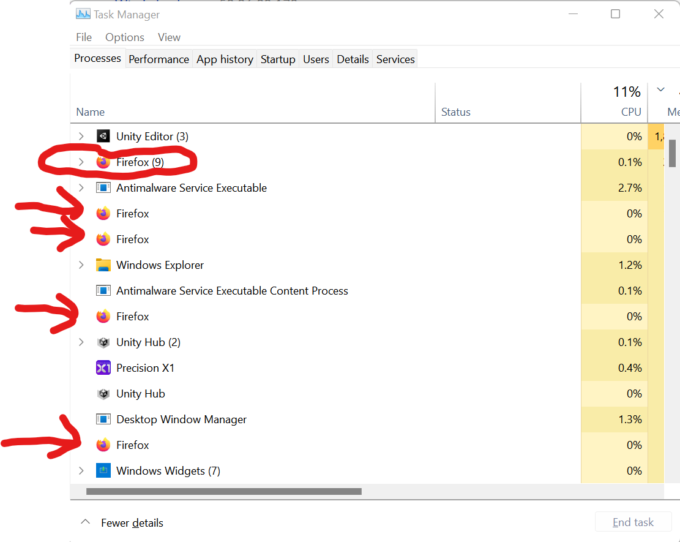Select the Windows Widgets (7) row name
The height and width of the screenshot is (542, 680).
pyautogui.click(x=168, y=471)
